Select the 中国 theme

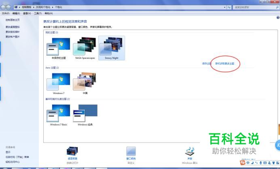85,83
